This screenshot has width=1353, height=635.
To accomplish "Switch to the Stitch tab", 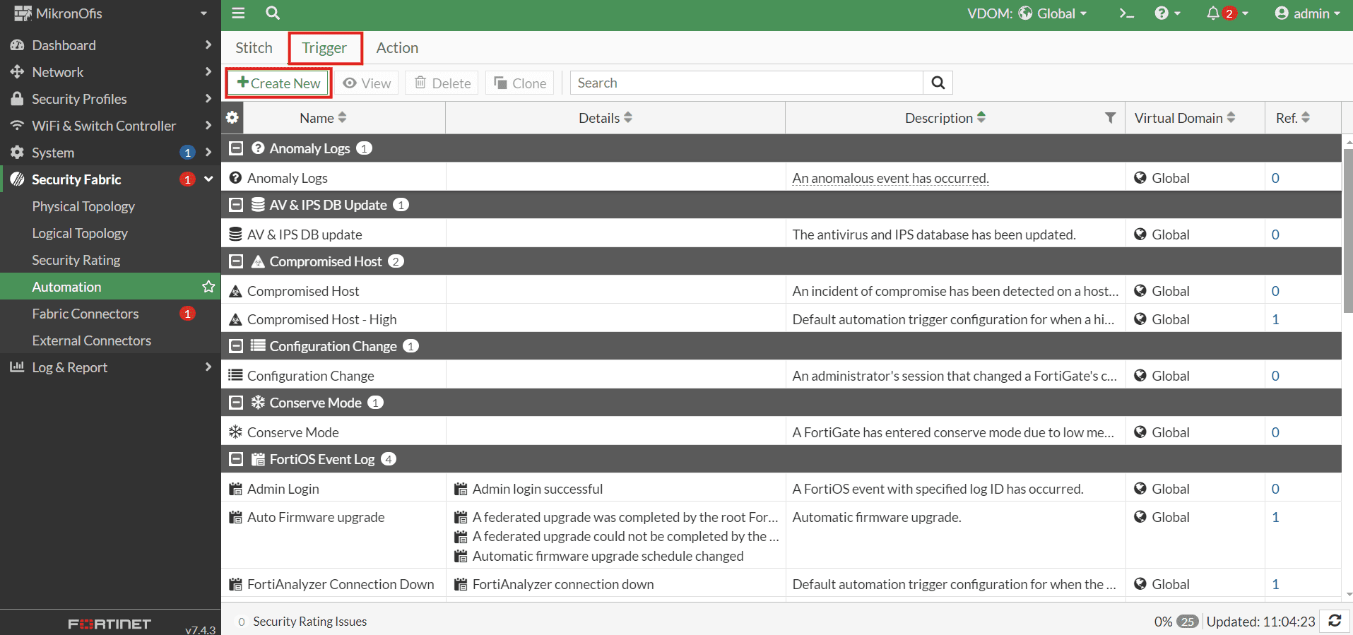I will click(x=254, y=47).
